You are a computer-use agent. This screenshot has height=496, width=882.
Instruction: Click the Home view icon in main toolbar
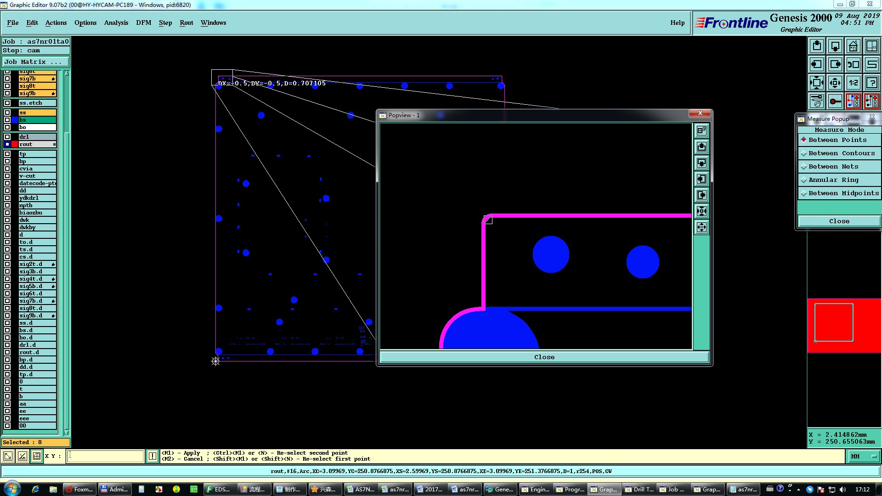853,46
